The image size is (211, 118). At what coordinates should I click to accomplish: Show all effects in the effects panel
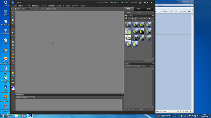coord(136,18)
